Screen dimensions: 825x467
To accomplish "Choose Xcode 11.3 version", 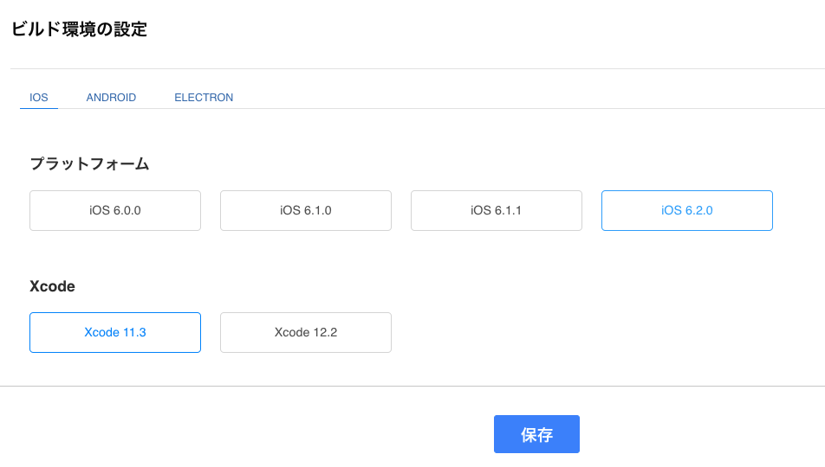I will [x=115, y=332].
